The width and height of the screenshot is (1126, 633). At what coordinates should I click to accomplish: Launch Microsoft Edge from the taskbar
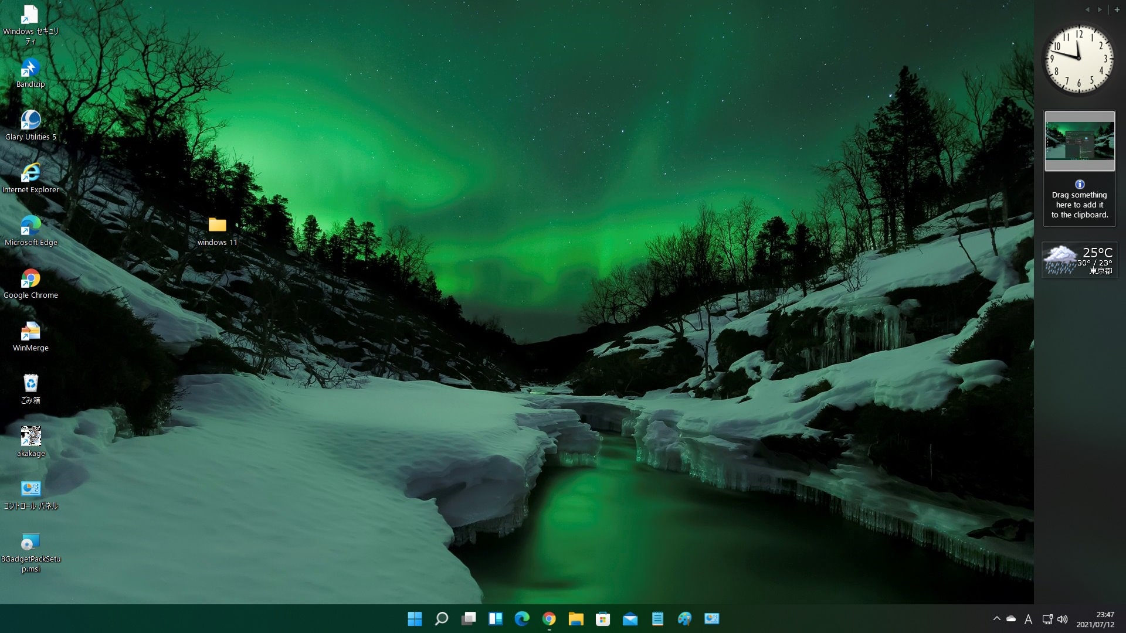click(522, 618)
